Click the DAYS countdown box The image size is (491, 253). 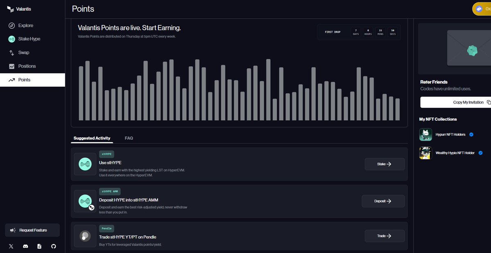coord(356,32)
